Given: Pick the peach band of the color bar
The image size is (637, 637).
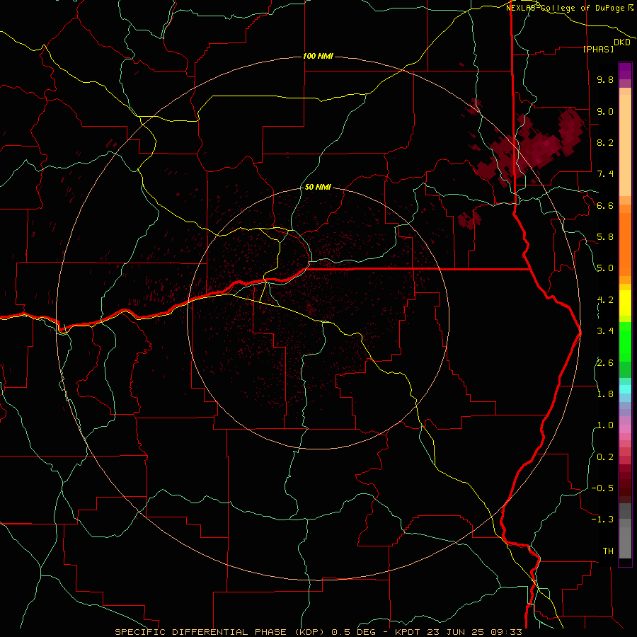Looking at the screenshot, I should (x=625, y=144).
